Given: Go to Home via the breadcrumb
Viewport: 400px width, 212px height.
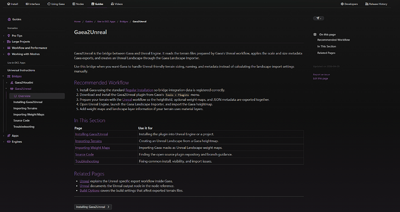Looking at the screenshot, I should [77, 21].
